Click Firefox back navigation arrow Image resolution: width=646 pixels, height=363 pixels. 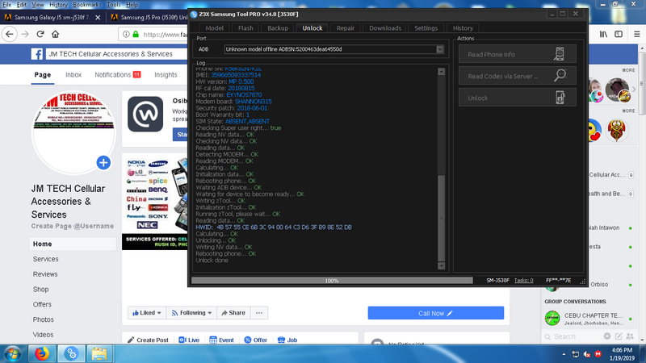click(10, 34)
